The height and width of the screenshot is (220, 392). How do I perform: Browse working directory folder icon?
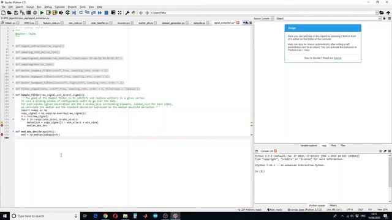click(x=382, y=13)
